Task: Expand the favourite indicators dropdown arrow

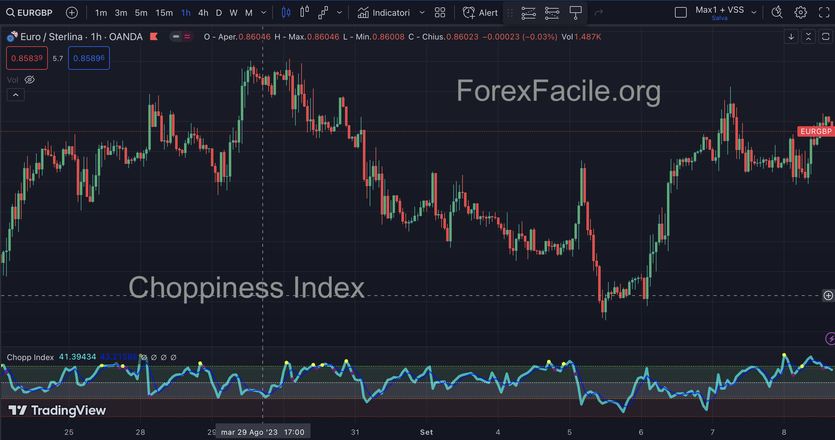Action: click(x=422, y=13)
